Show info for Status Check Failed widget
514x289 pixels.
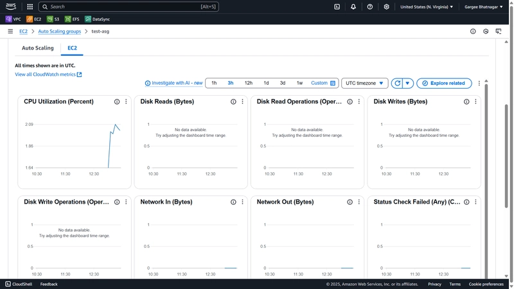[466, 202]
